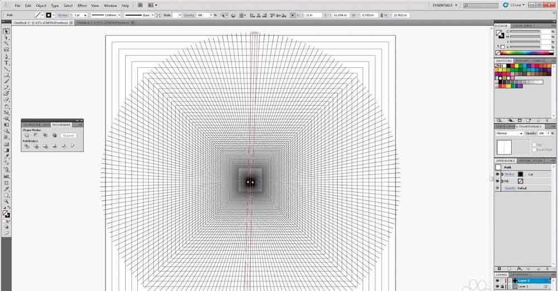The height and width of the screenshot is (291, 558).
Task: Click the color spectrum bar in Color panel
Action: coord(525,53)
